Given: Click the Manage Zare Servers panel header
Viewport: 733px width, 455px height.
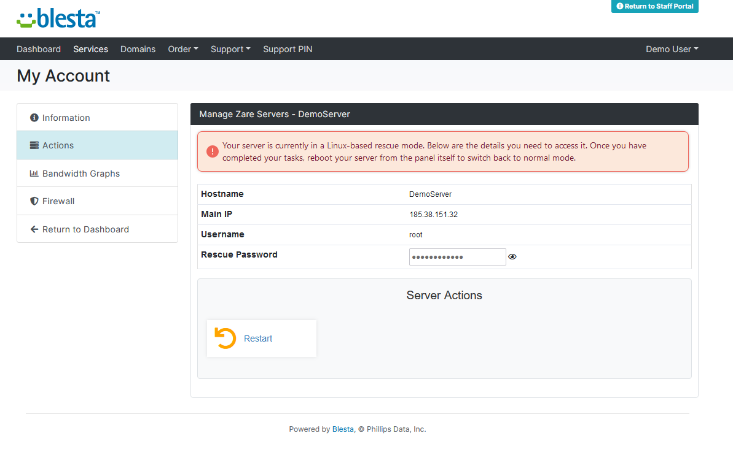Looking at the screenshot, I should point(444,114).
